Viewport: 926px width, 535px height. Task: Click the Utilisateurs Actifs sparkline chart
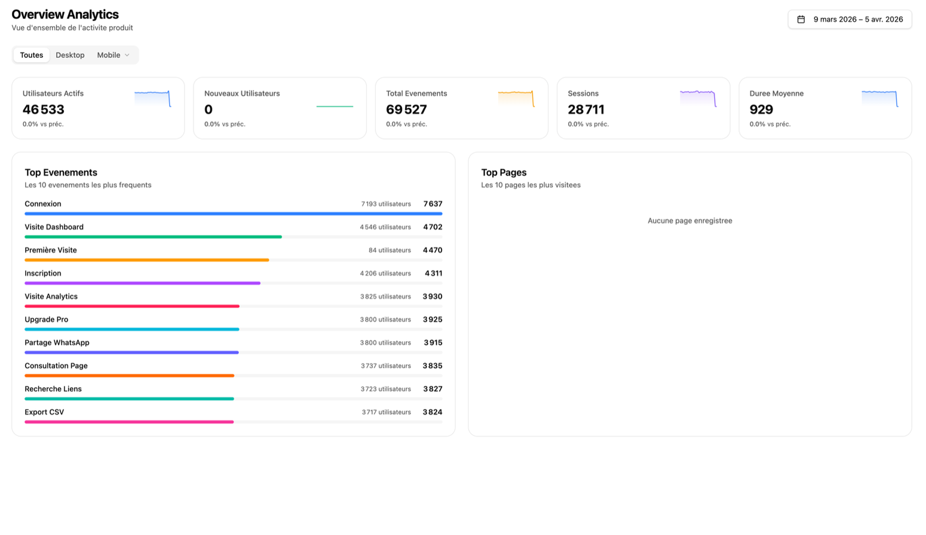click(x=152, y=98)
